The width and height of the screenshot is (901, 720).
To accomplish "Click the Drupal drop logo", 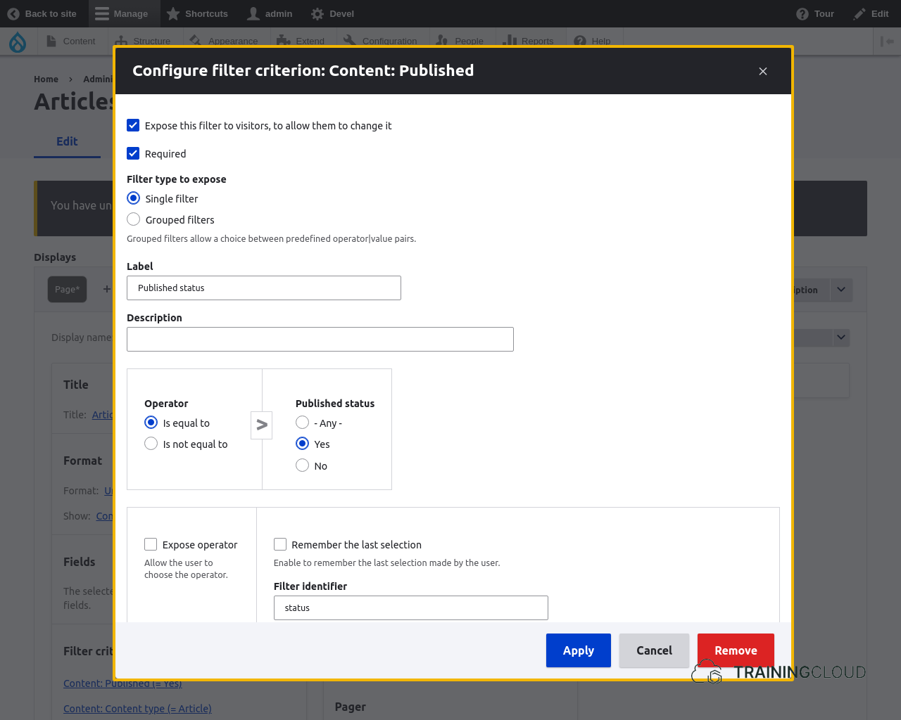I will point(18,42).
